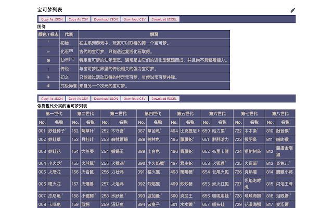Click the No. header under 第六世代
The height and width of the screenshot is (208, 333).
(206, 122)
